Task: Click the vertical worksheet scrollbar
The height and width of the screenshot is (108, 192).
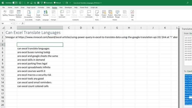Action: [179, 67]
